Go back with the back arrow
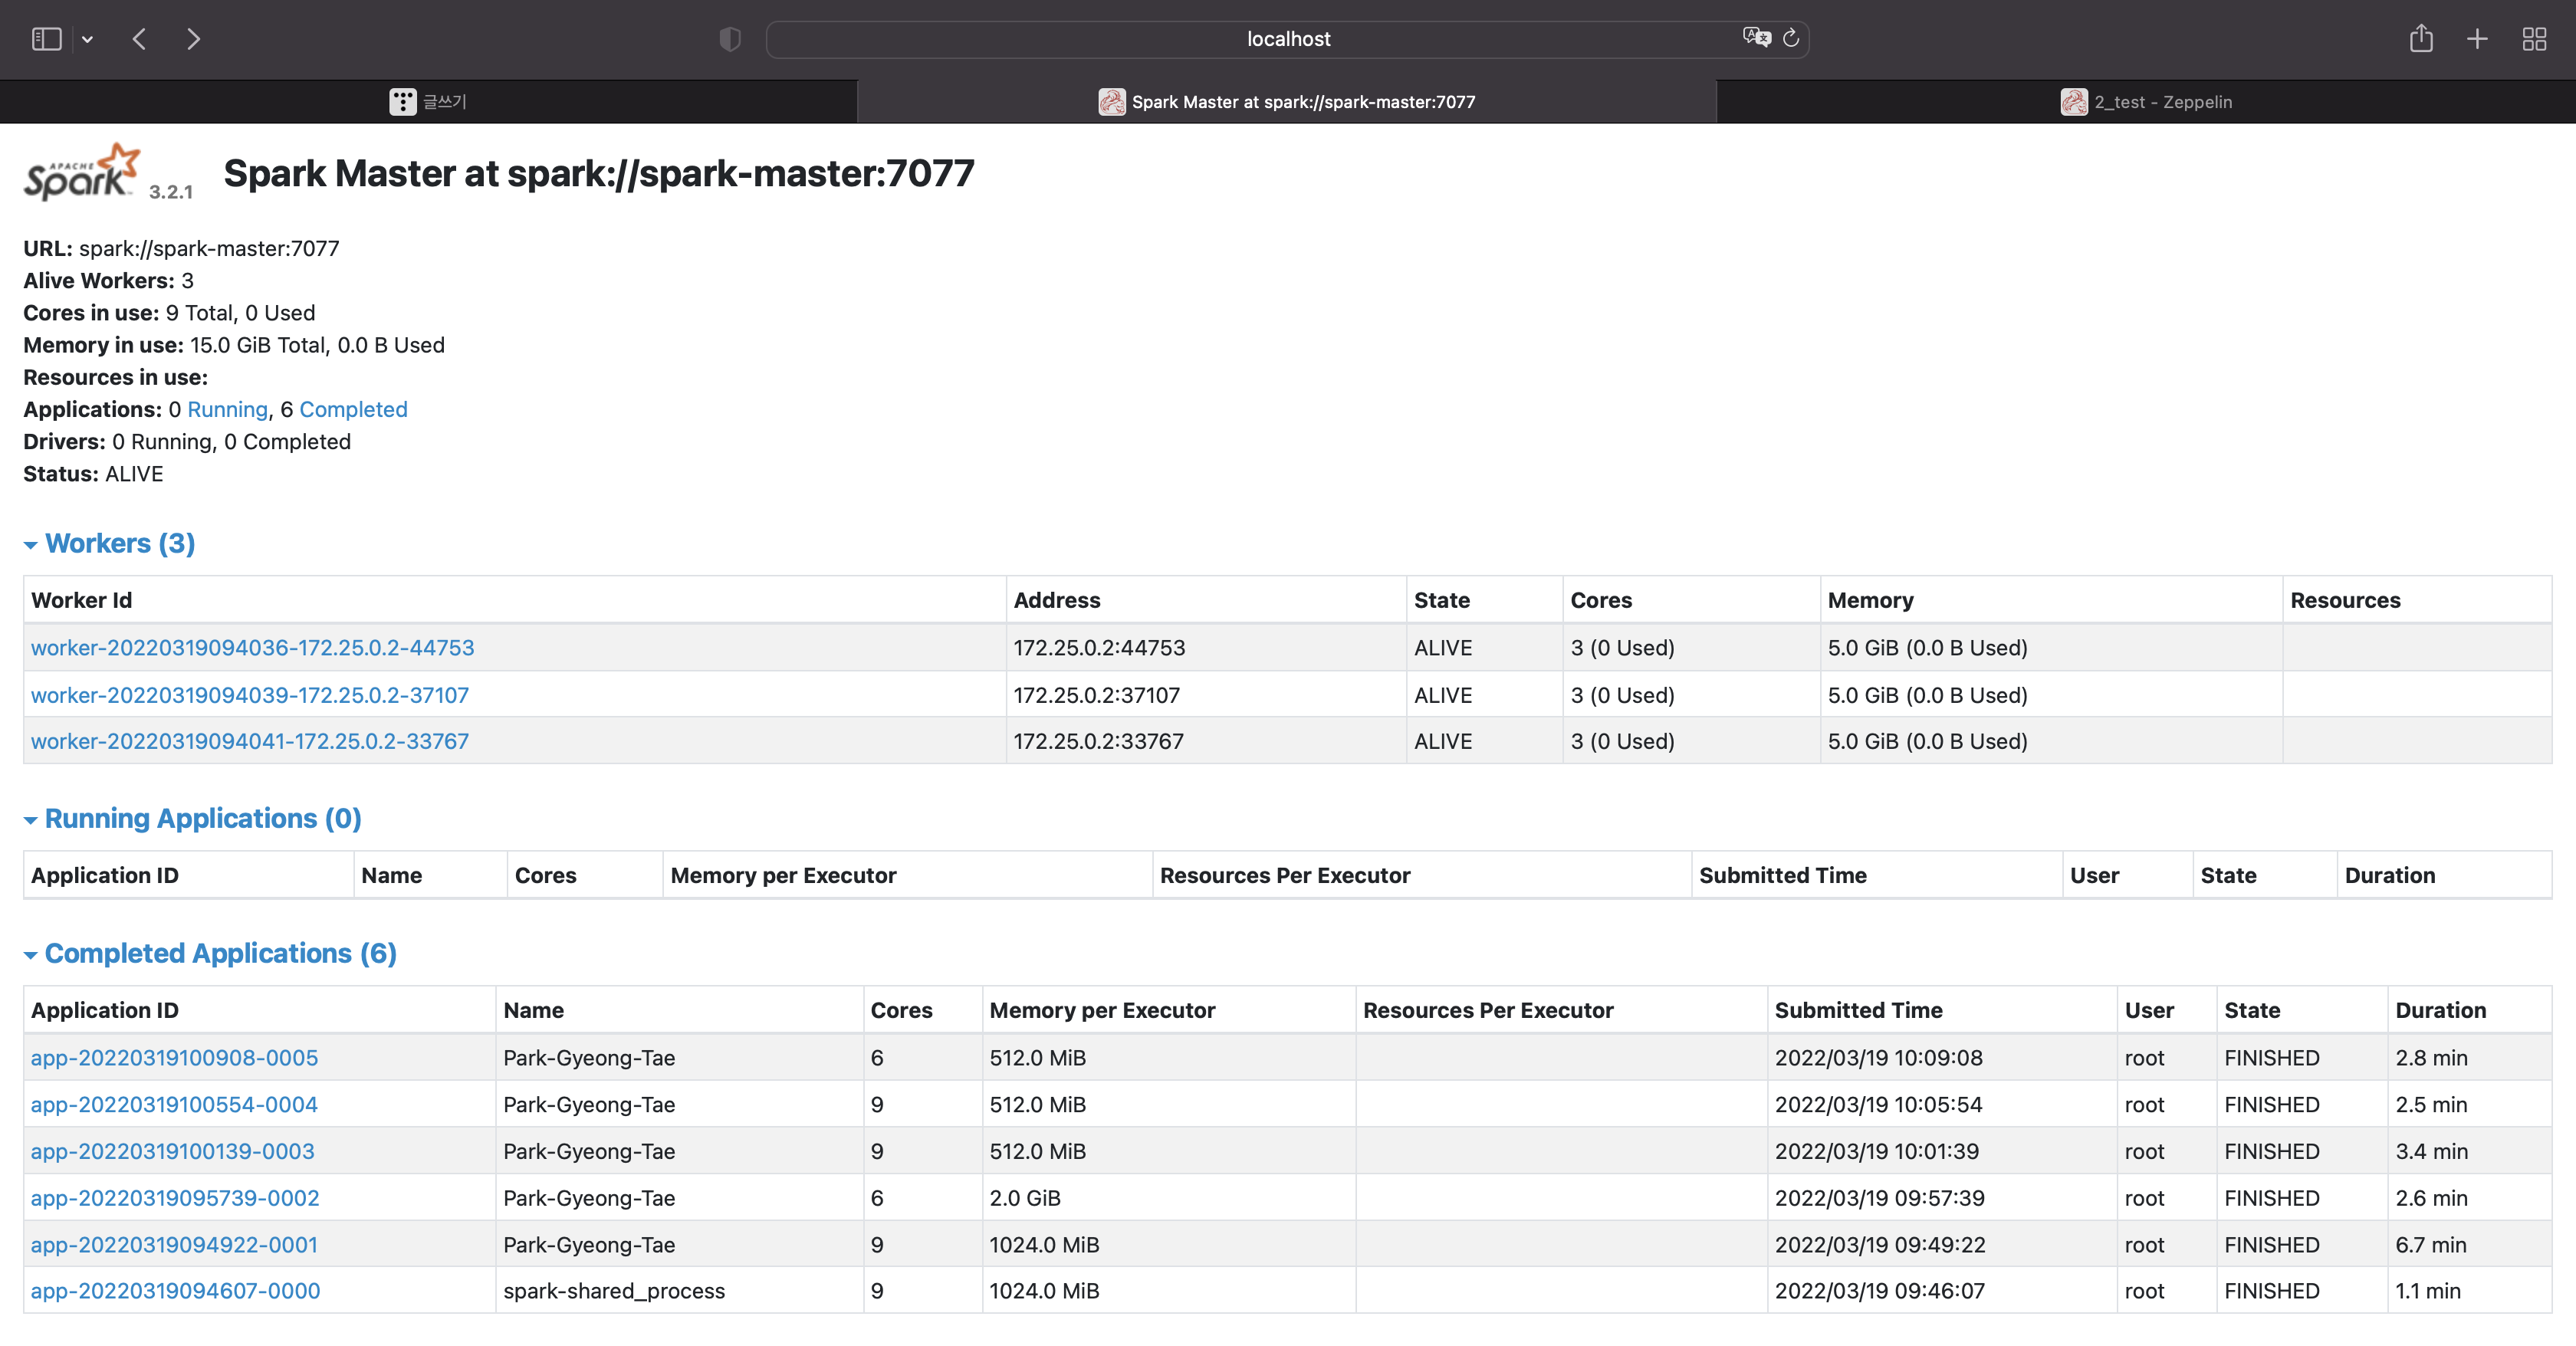The height and width of the screenshot is (1346, 2576). tap(139, 39)
